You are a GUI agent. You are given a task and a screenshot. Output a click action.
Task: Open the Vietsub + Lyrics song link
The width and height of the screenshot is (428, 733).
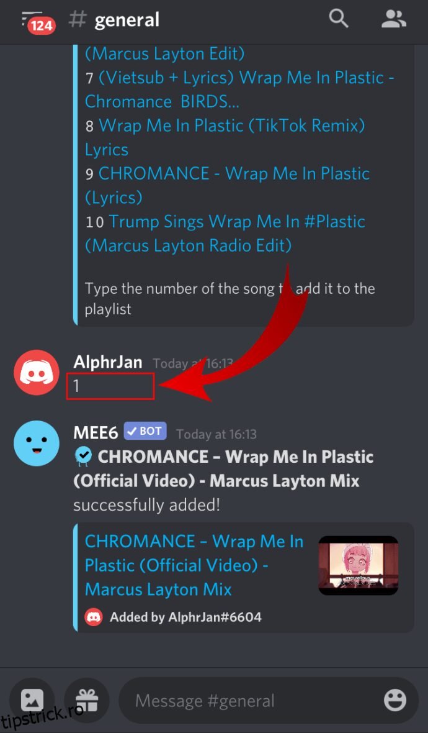click(239, 89)
